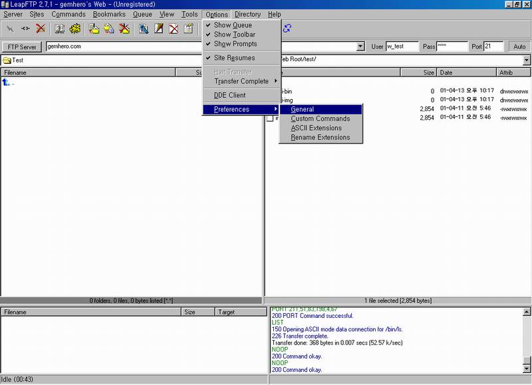The image size is (532, 385).
Task: Choose Custom Commands from the submenu
Action: tap(321, 119)
